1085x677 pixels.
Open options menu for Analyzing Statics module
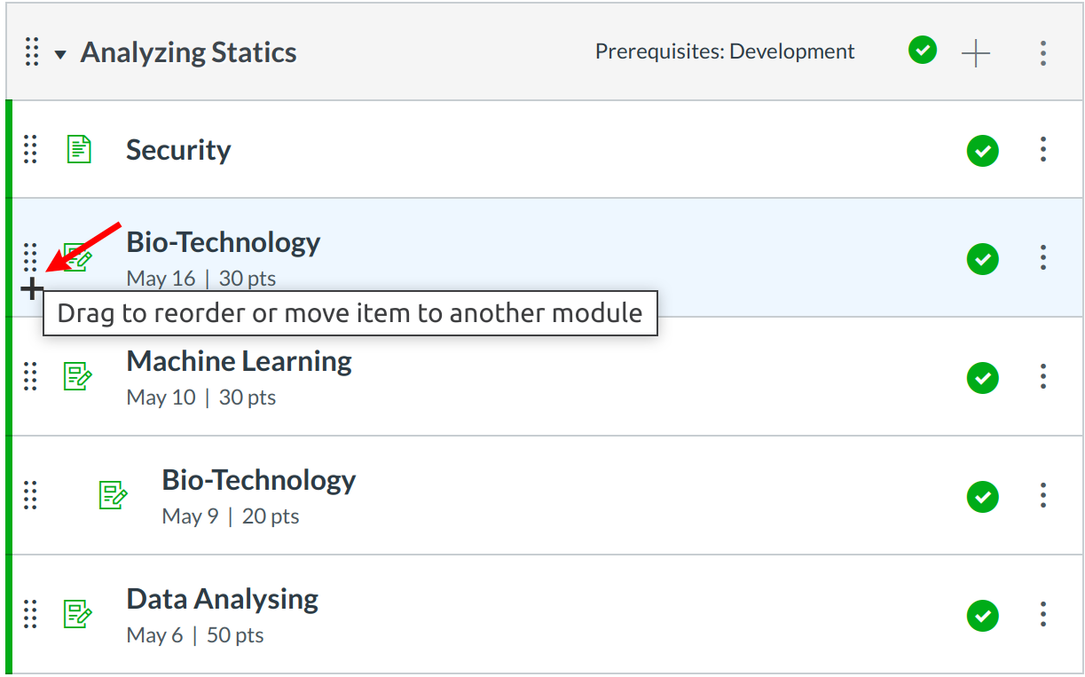1043,53
